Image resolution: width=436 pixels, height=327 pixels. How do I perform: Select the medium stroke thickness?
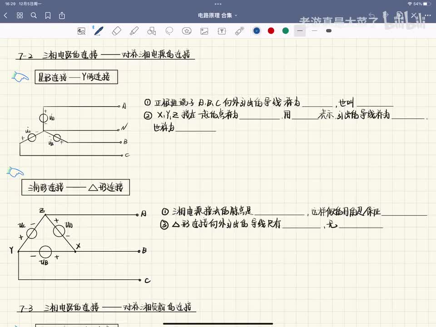tap(300, 30)
